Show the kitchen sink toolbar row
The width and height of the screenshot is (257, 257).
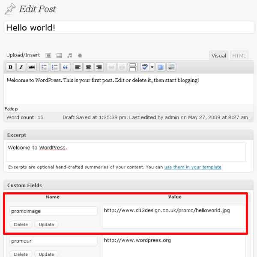(171, 67)
